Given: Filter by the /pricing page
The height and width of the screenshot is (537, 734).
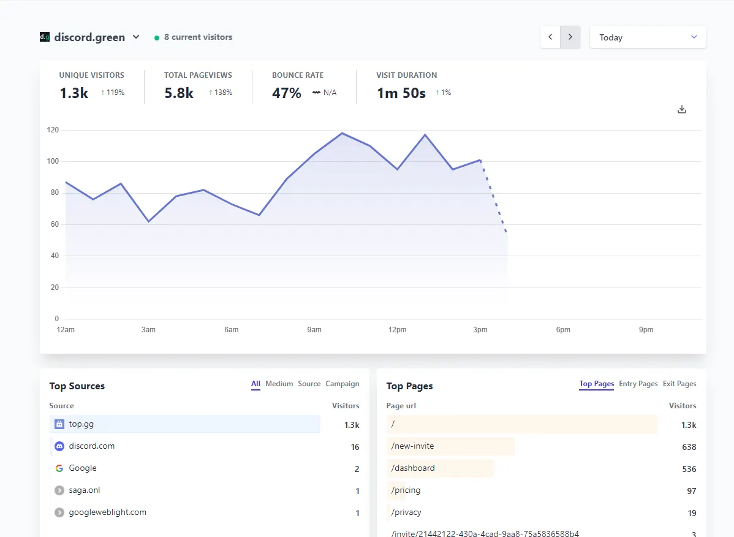Looking at the screenshot, I should pyautogui.click(x=406, y=490).
